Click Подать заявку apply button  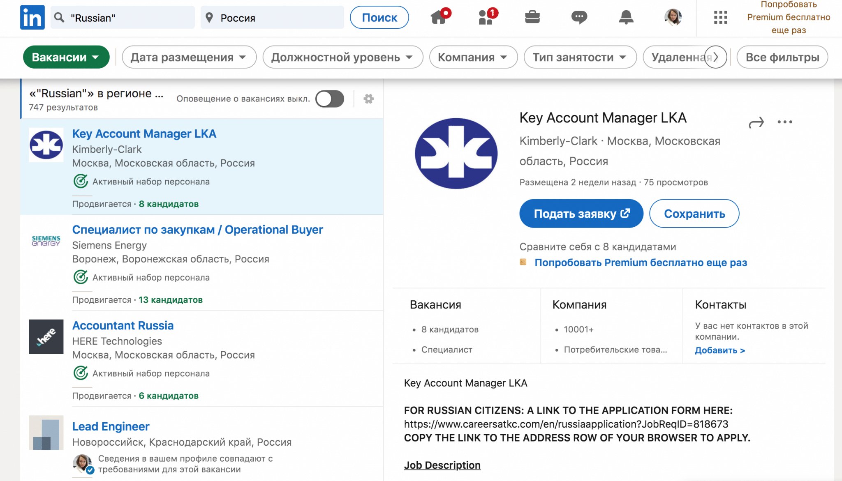[x=581, y=214]
